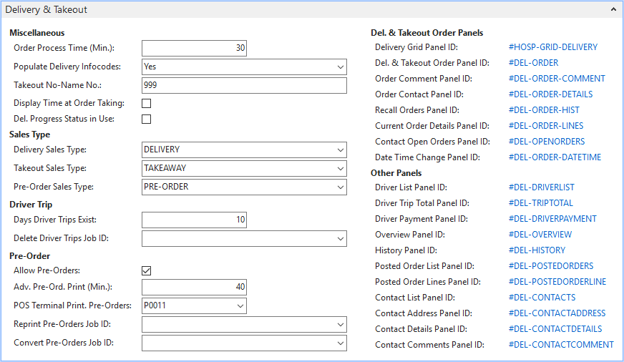Open the #DEL-OVERVIEW panel link

click(540, 235)
